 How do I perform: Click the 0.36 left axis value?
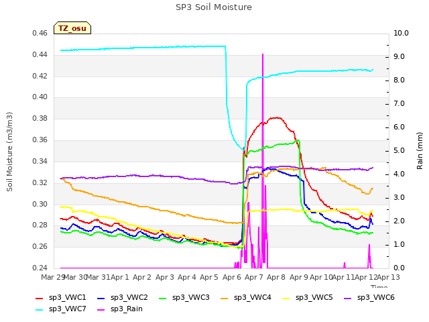click(x=40, y=140)
